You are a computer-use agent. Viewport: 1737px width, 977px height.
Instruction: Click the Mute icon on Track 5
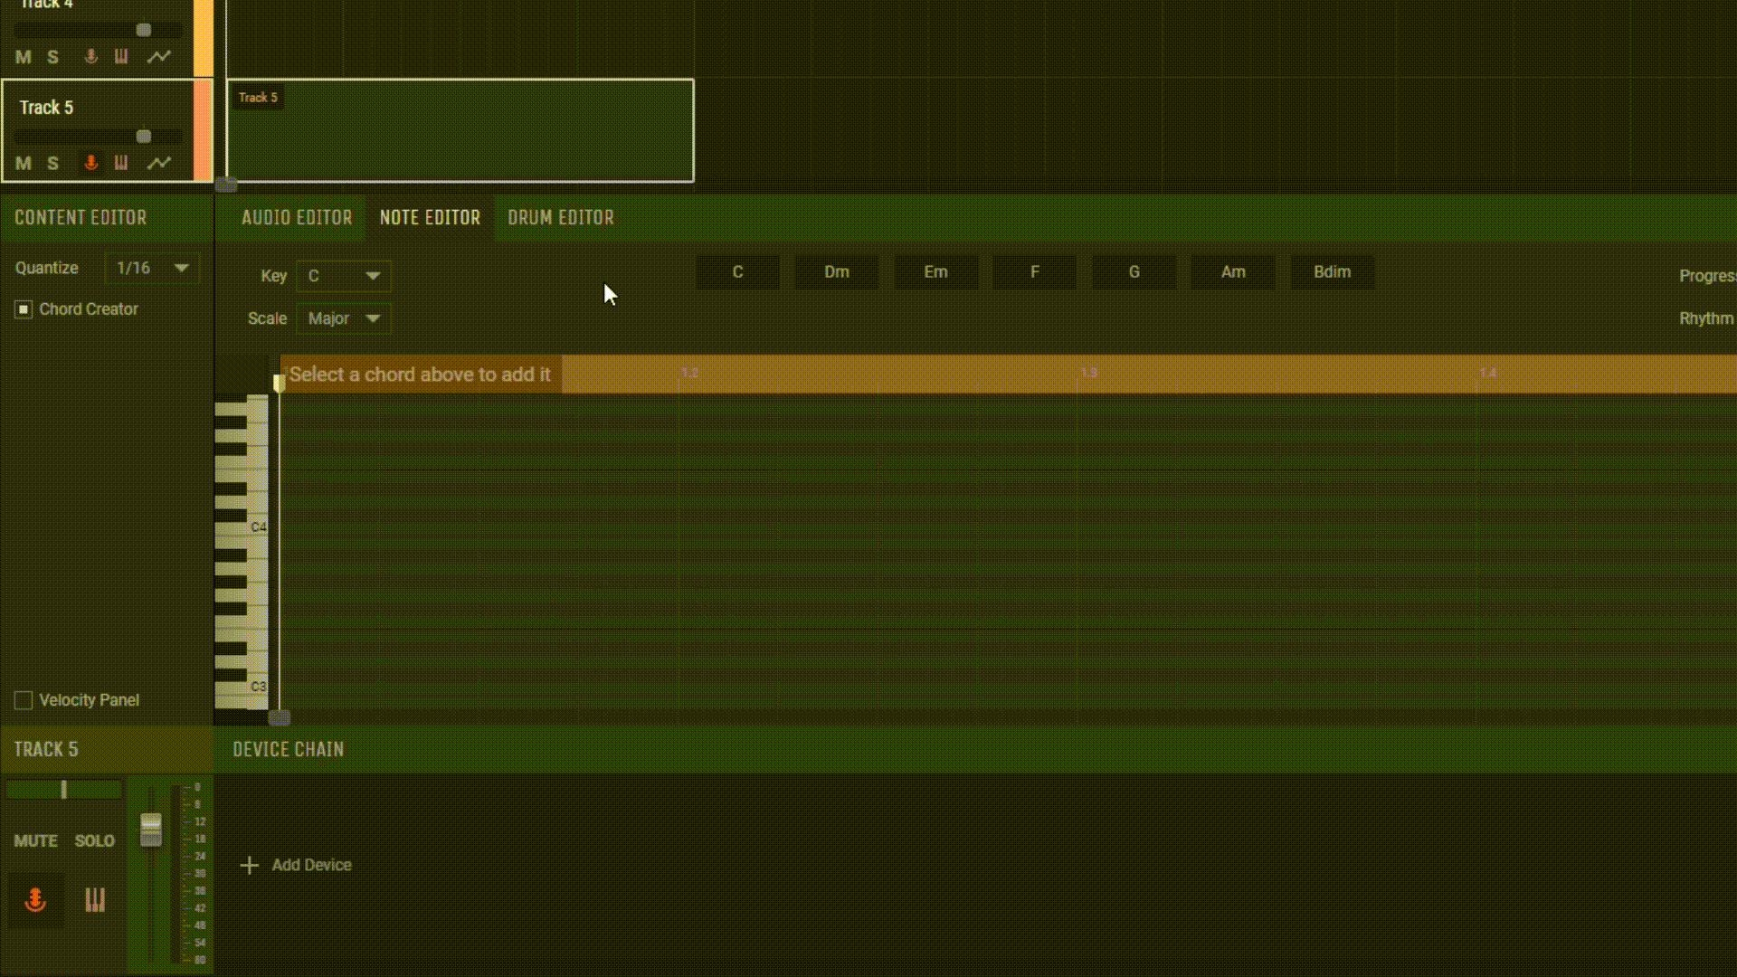click(23, 164)
